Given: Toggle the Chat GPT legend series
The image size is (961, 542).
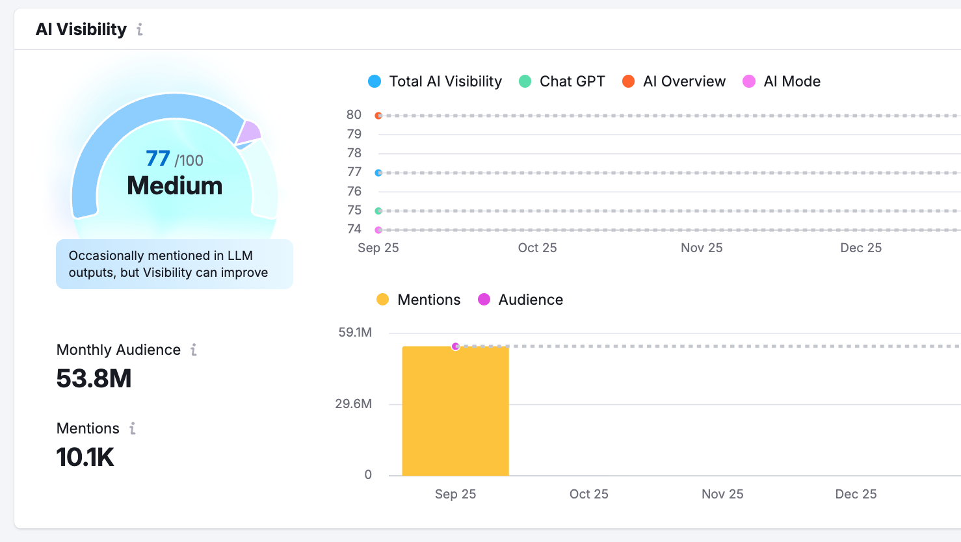Looking at the screenshot, I should click(562, 81).
